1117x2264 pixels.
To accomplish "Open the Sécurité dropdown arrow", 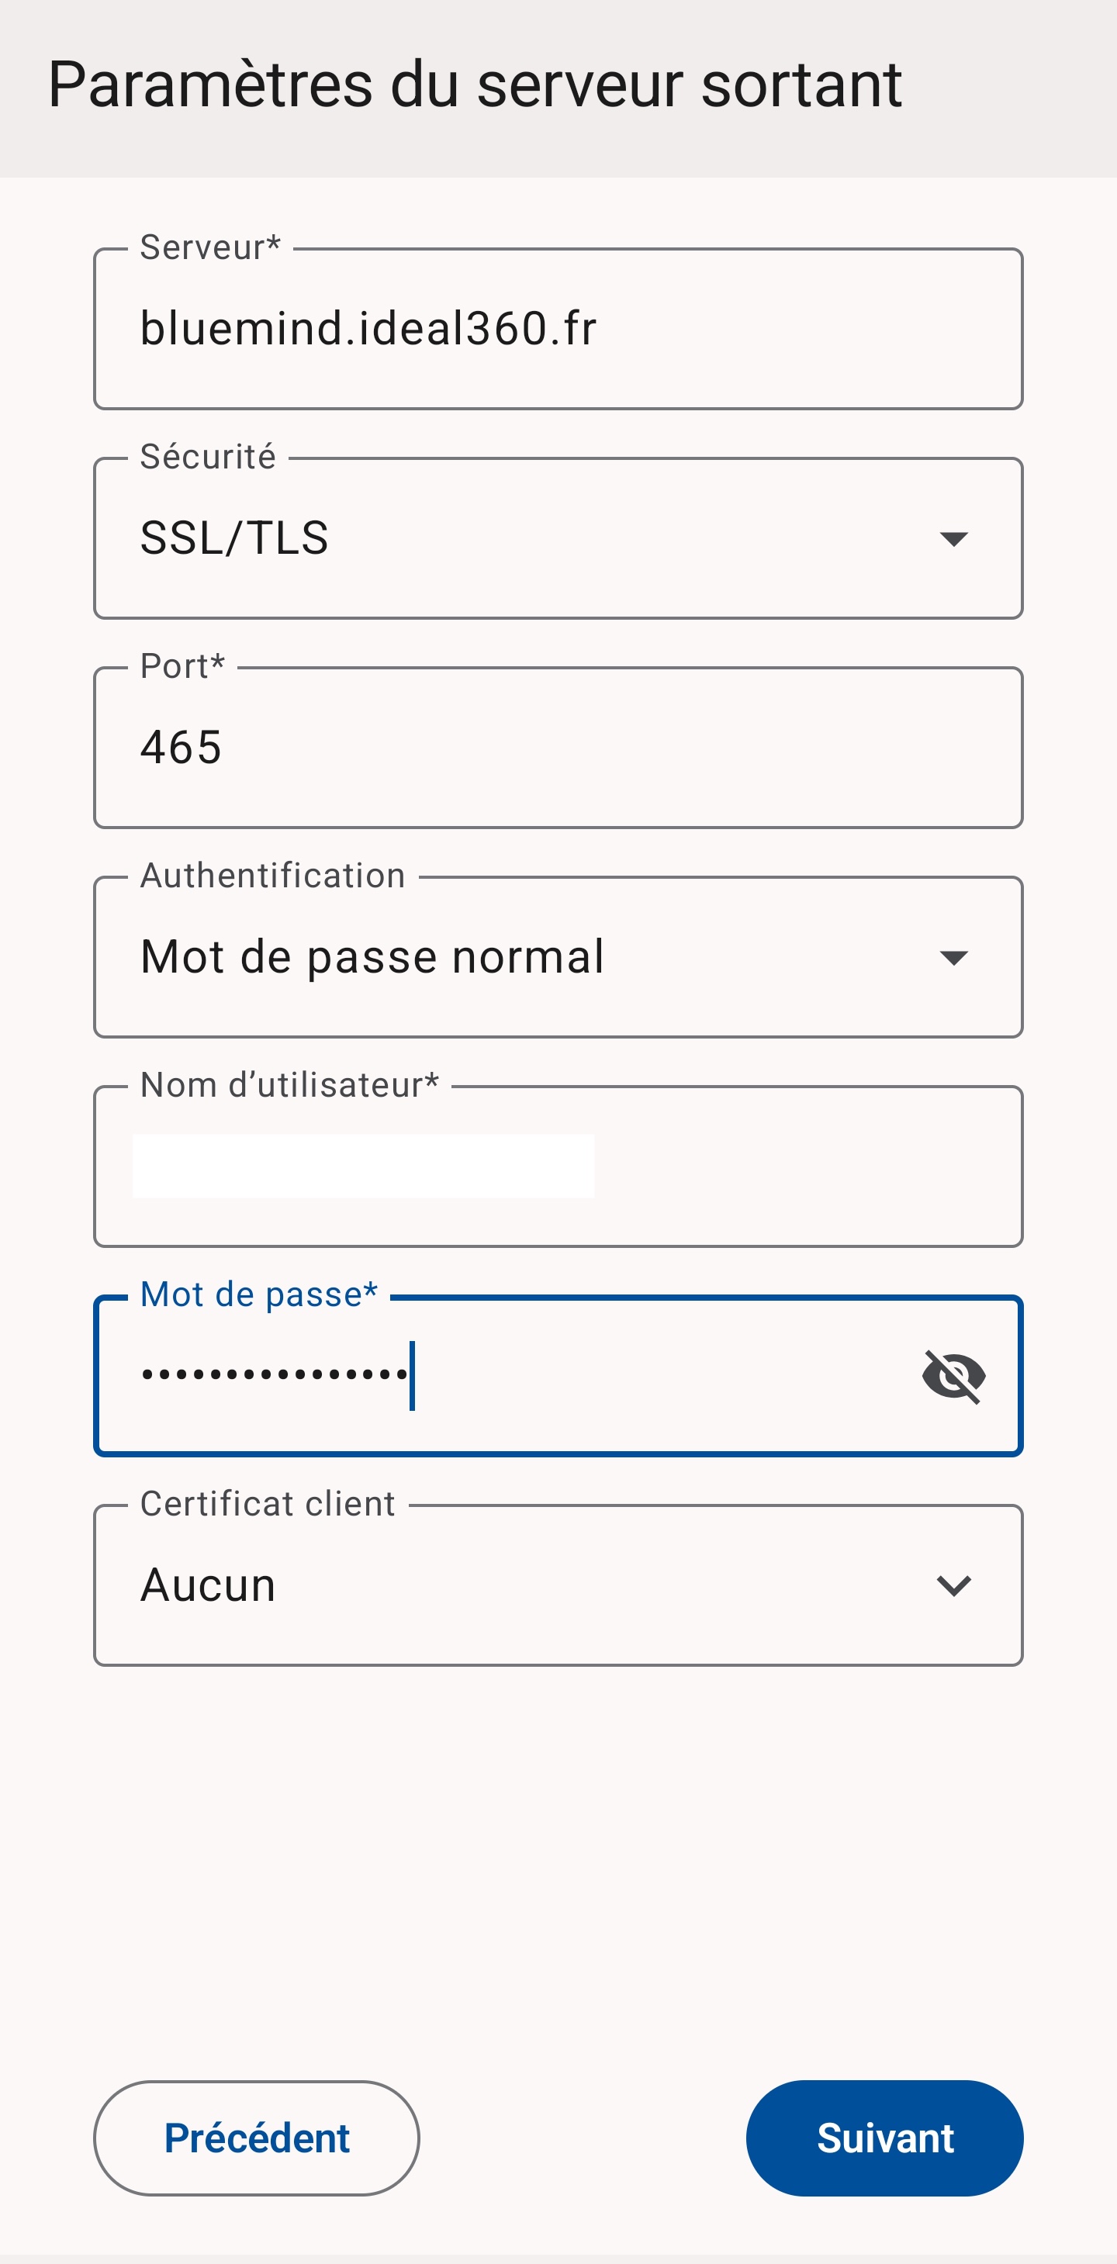I will click(x=953, y=539).
